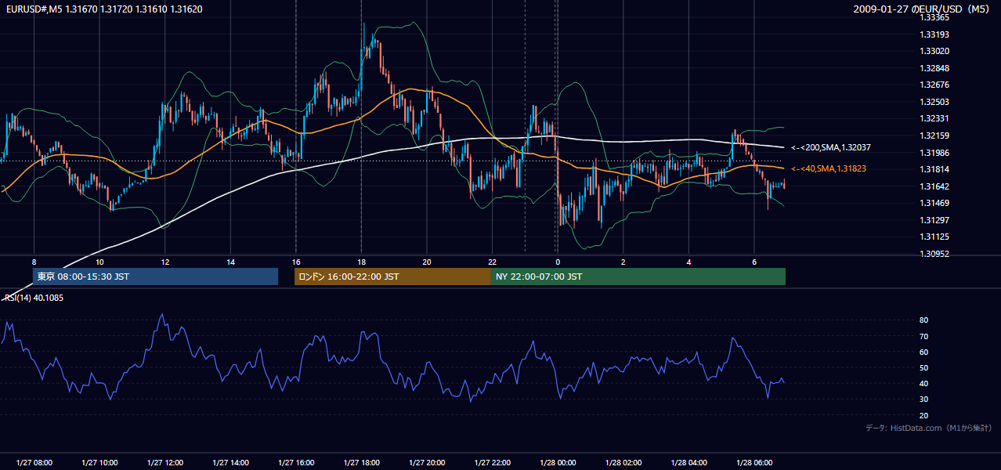
Task: Click the 1/28 06:00 date axis label
Action: [754, 462]
